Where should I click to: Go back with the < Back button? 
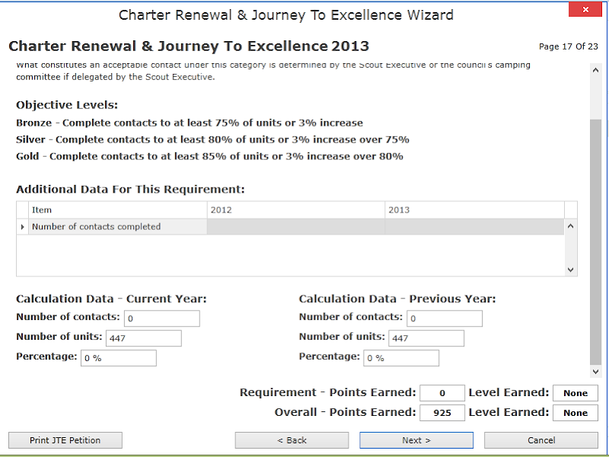292,440
